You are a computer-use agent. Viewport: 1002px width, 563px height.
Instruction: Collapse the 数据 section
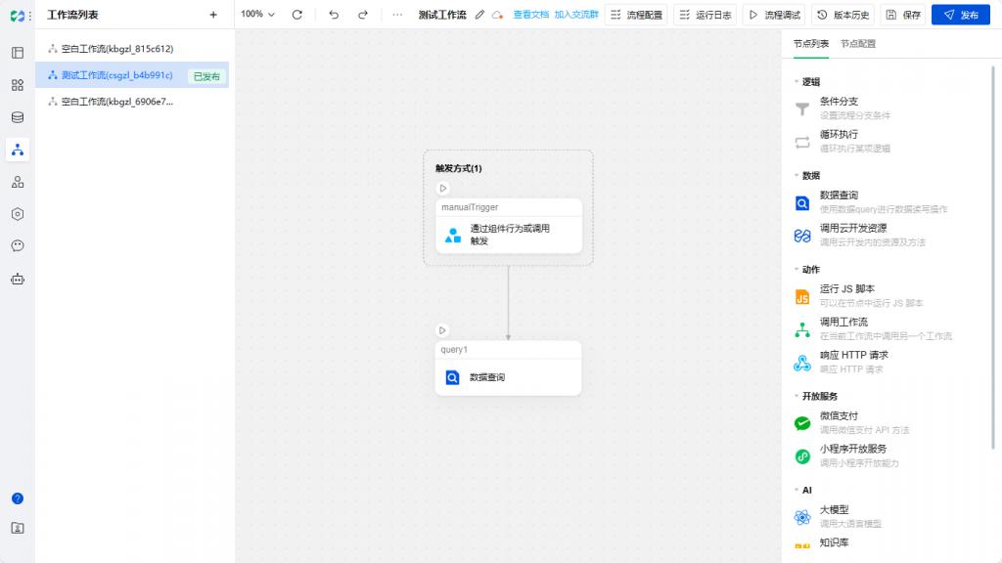point(797,176)
